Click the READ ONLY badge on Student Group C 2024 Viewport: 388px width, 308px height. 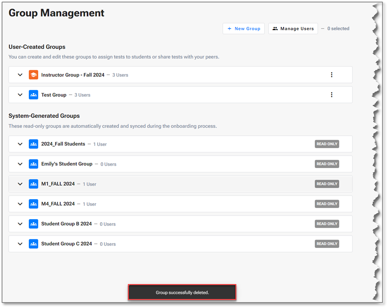(327, 244)
